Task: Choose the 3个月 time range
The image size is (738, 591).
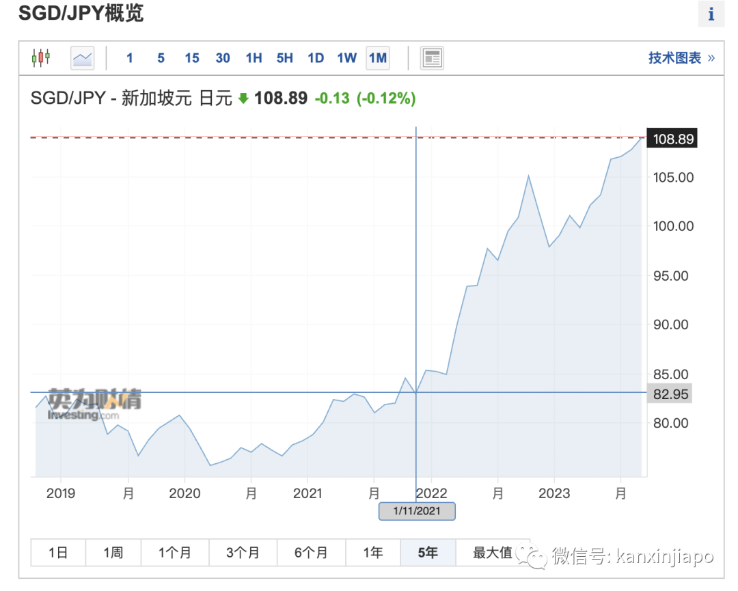Action: [x=243, y=553]
